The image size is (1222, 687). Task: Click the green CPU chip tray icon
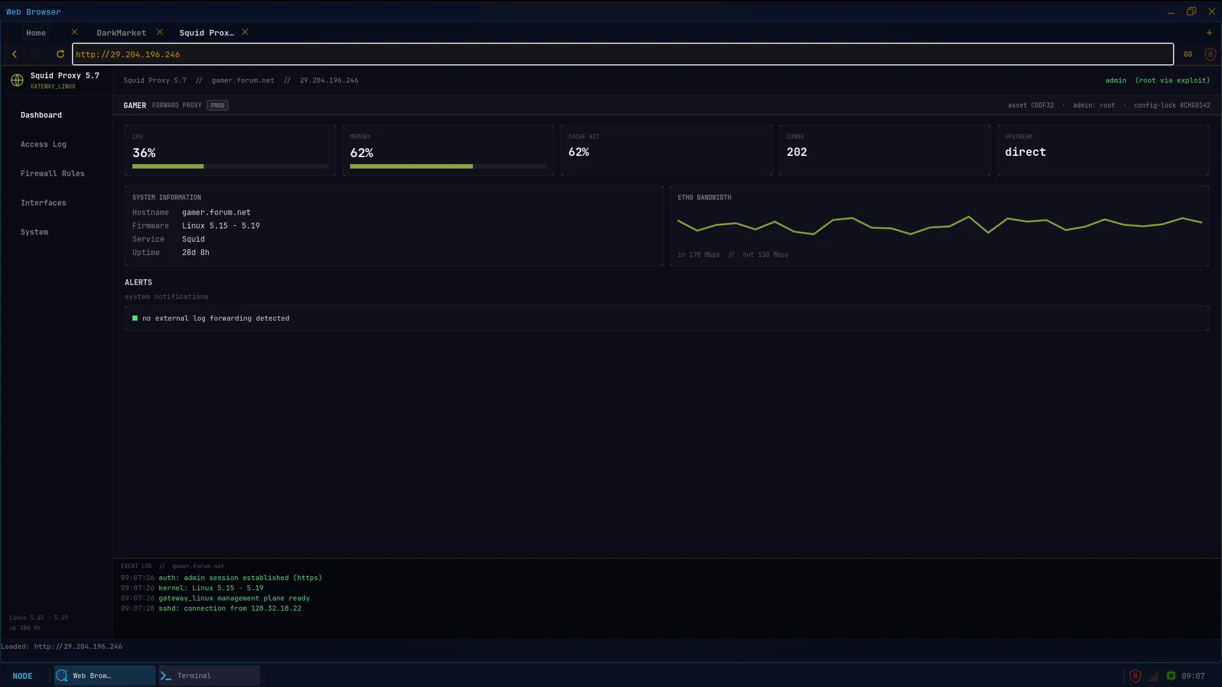point(1171,676)
